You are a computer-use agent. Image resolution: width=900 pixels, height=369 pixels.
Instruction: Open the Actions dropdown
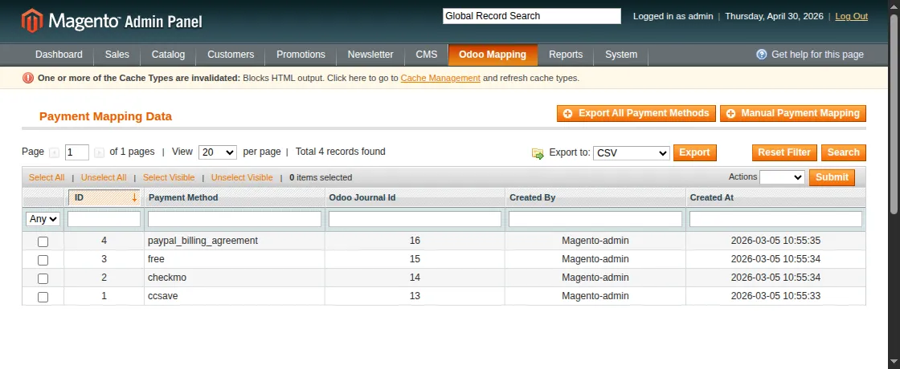[782, 177]
